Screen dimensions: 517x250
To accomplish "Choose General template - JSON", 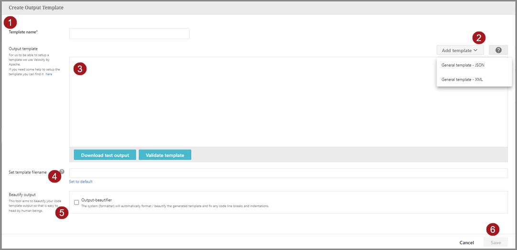I will click(463, 65).
